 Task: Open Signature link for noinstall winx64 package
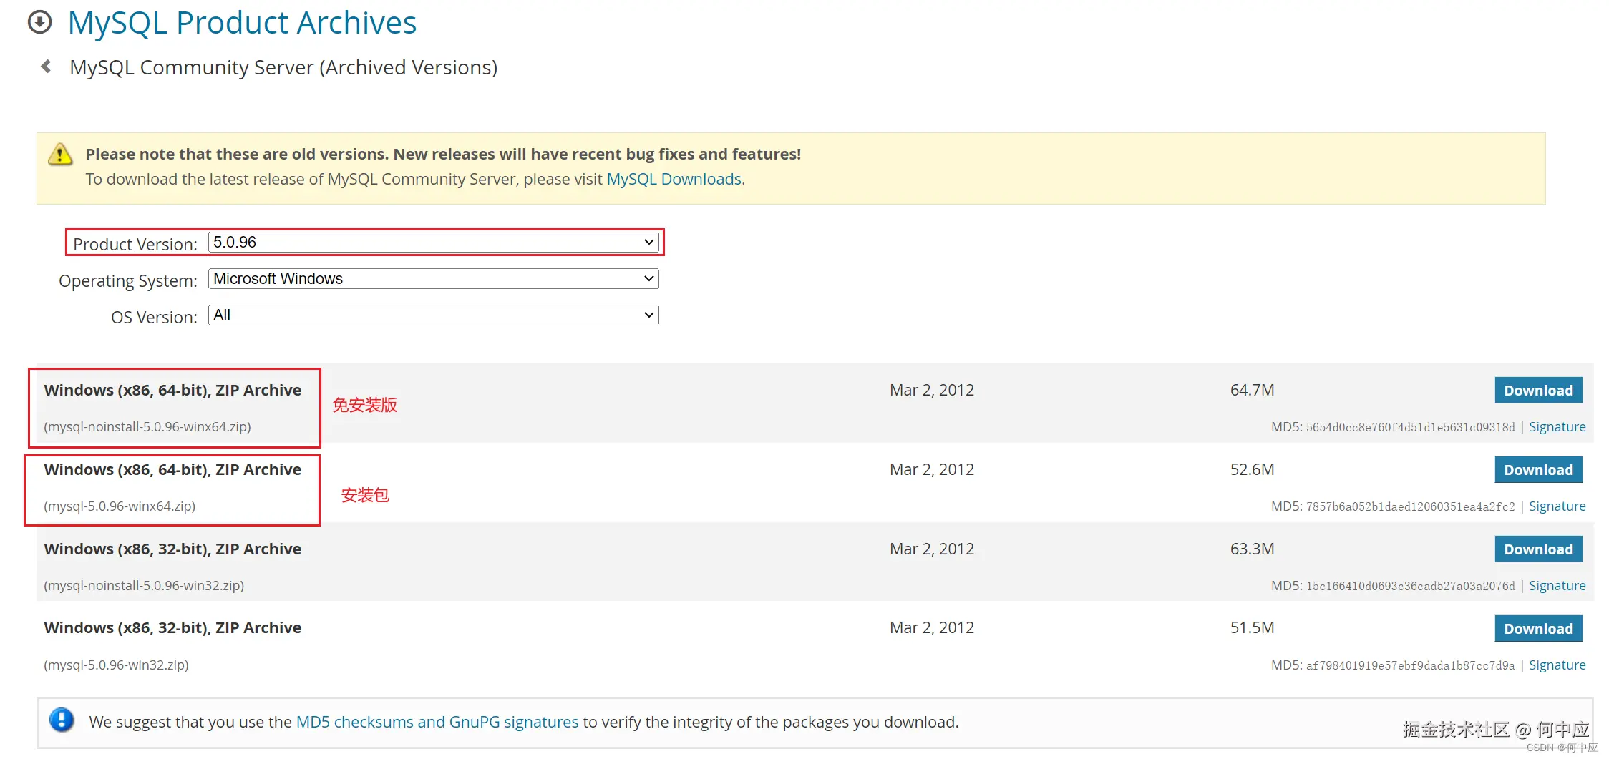[1557, 427]
